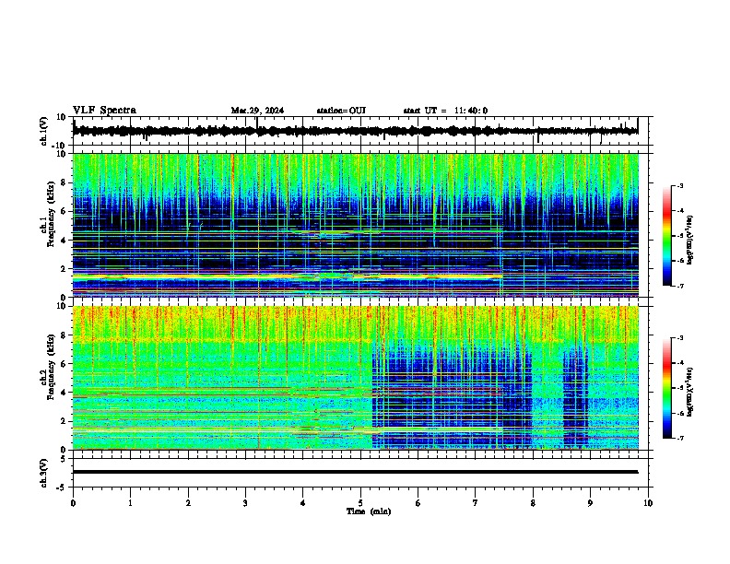Viewport: 730px width, 564px height.
Task: Click time axis tick label "2"
Action: click(x=188, y=503)
